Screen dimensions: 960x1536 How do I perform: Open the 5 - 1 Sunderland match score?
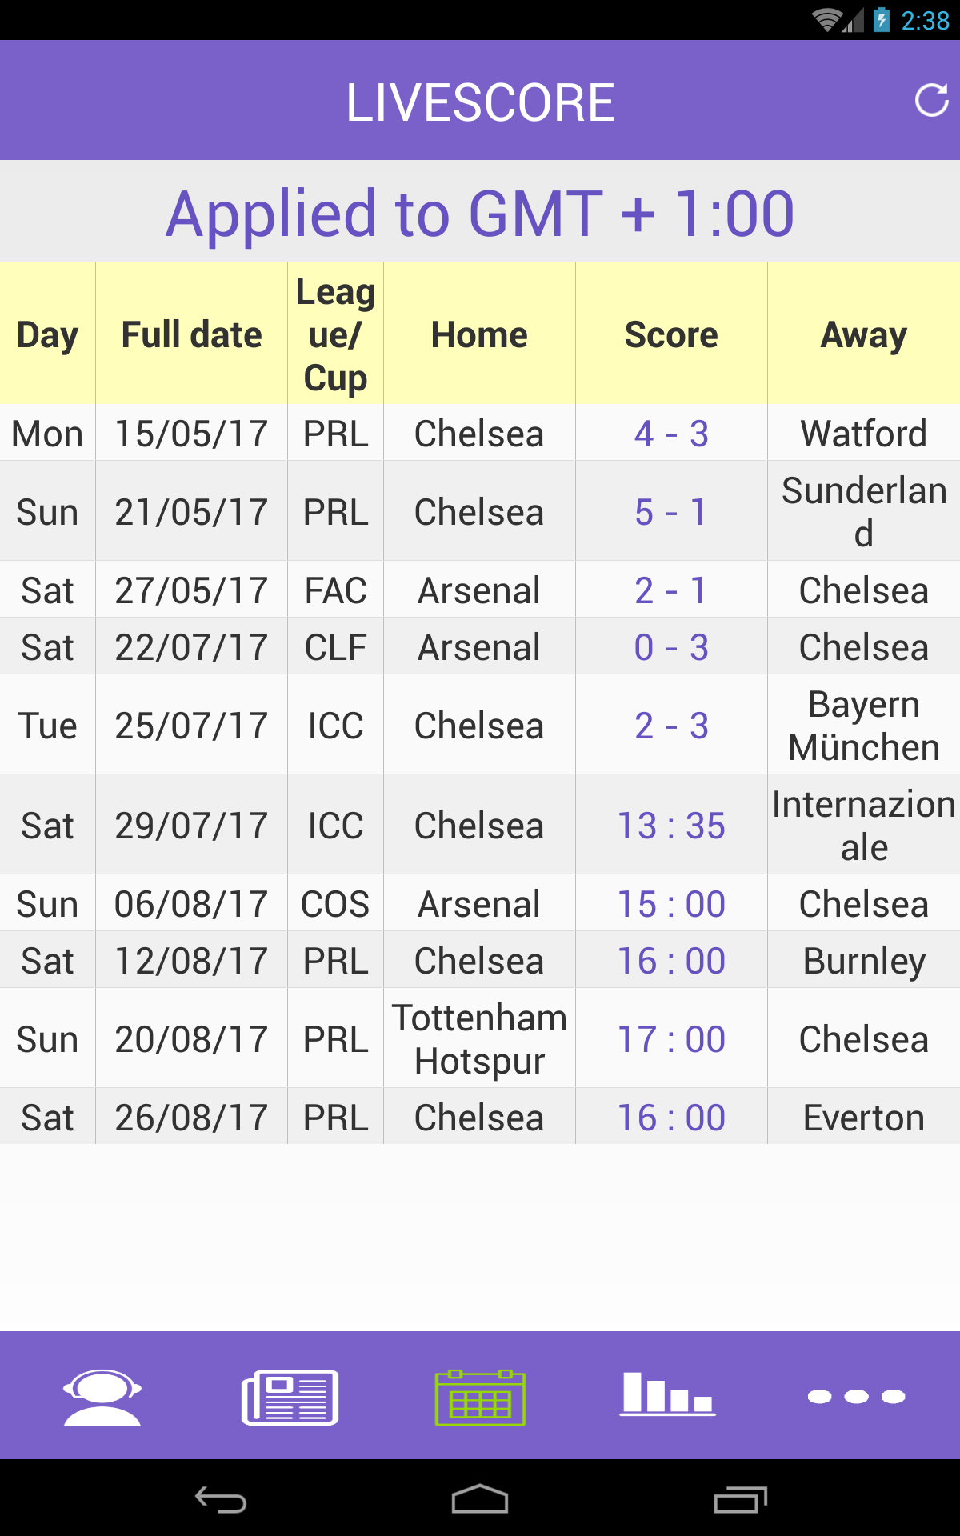click(x=671, y=512)
